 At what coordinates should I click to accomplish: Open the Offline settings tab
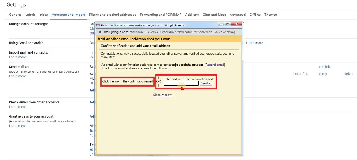255,15
